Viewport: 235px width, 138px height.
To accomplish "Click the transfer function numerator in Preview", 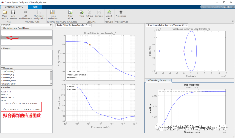I will 21,103.
